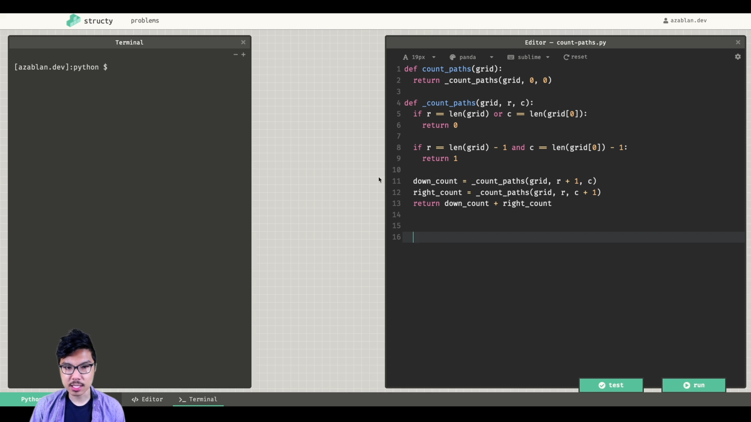Increase terminal font size with plus toggle

pos(244,54)
